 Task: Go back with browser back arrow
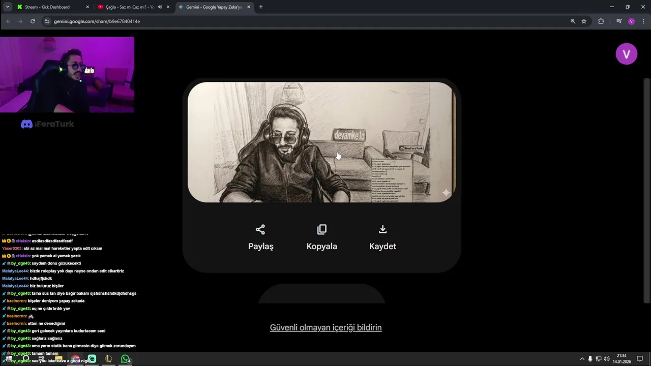(8, 21)
